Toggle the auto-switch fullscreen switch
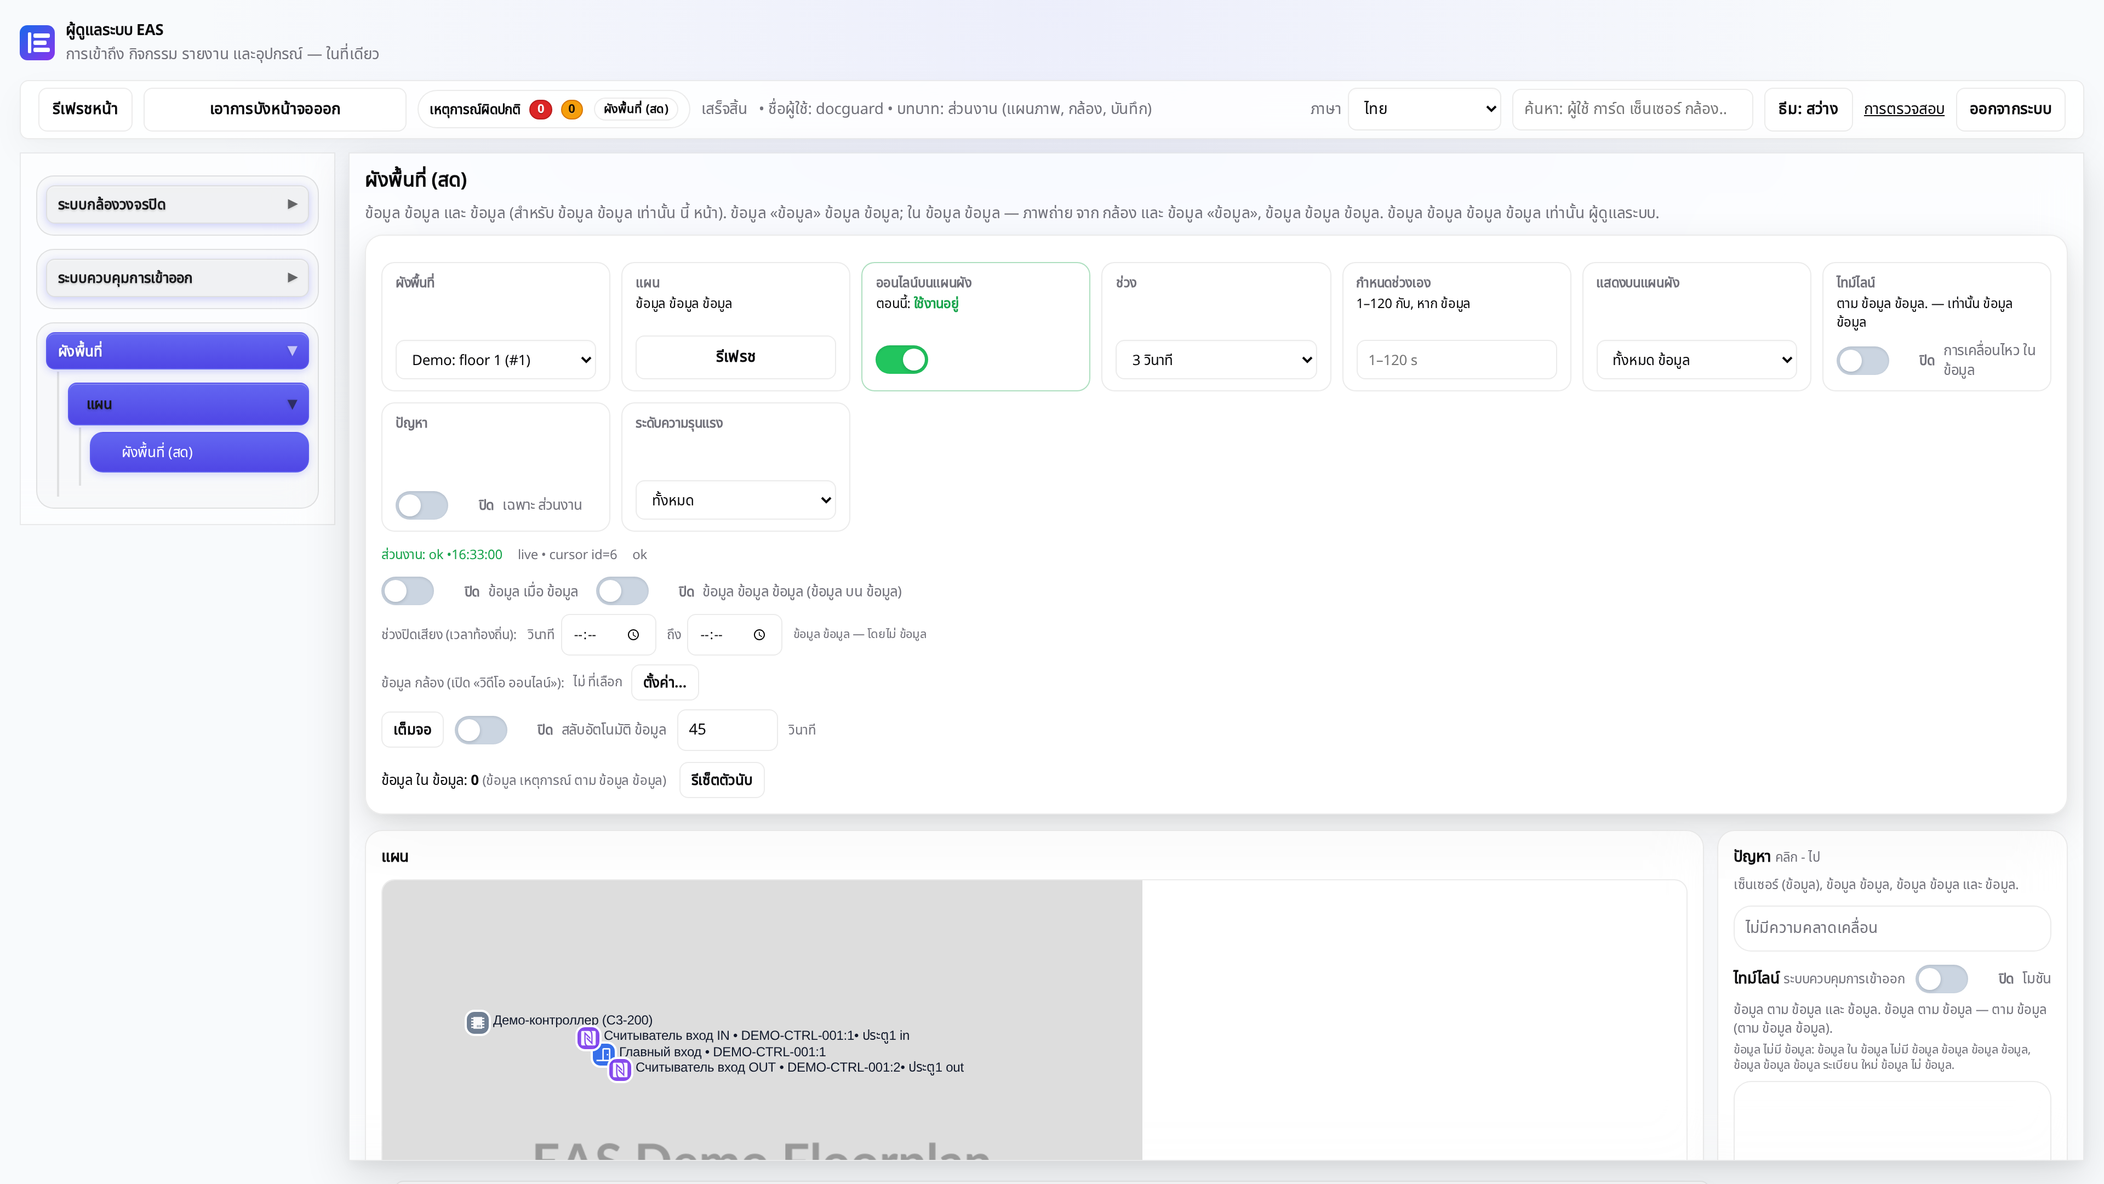 (481, 730)
